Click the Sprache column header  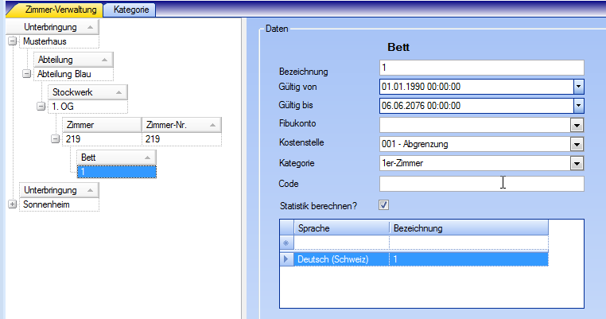(341, 228)
